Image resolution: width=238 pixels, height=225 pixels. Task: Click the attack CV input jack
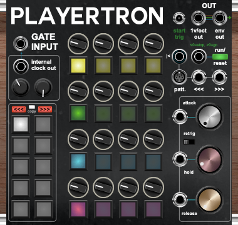(x=180, y=116)
